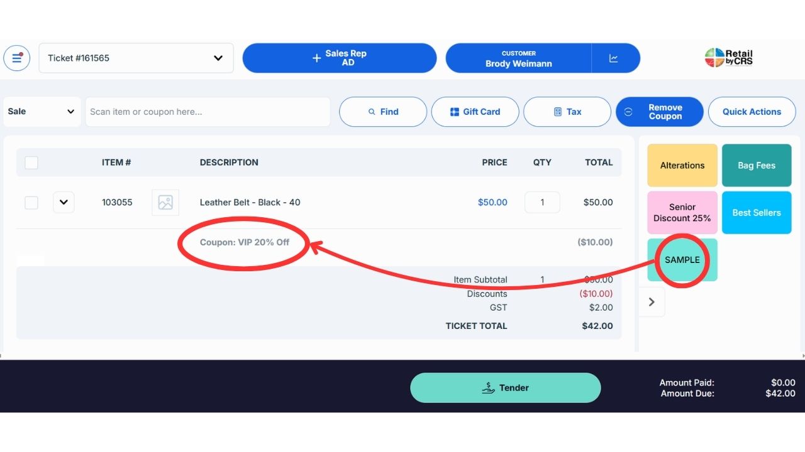805x452 pixels.
Task: Open Quick Actions menu
Action: coord(752,112)
